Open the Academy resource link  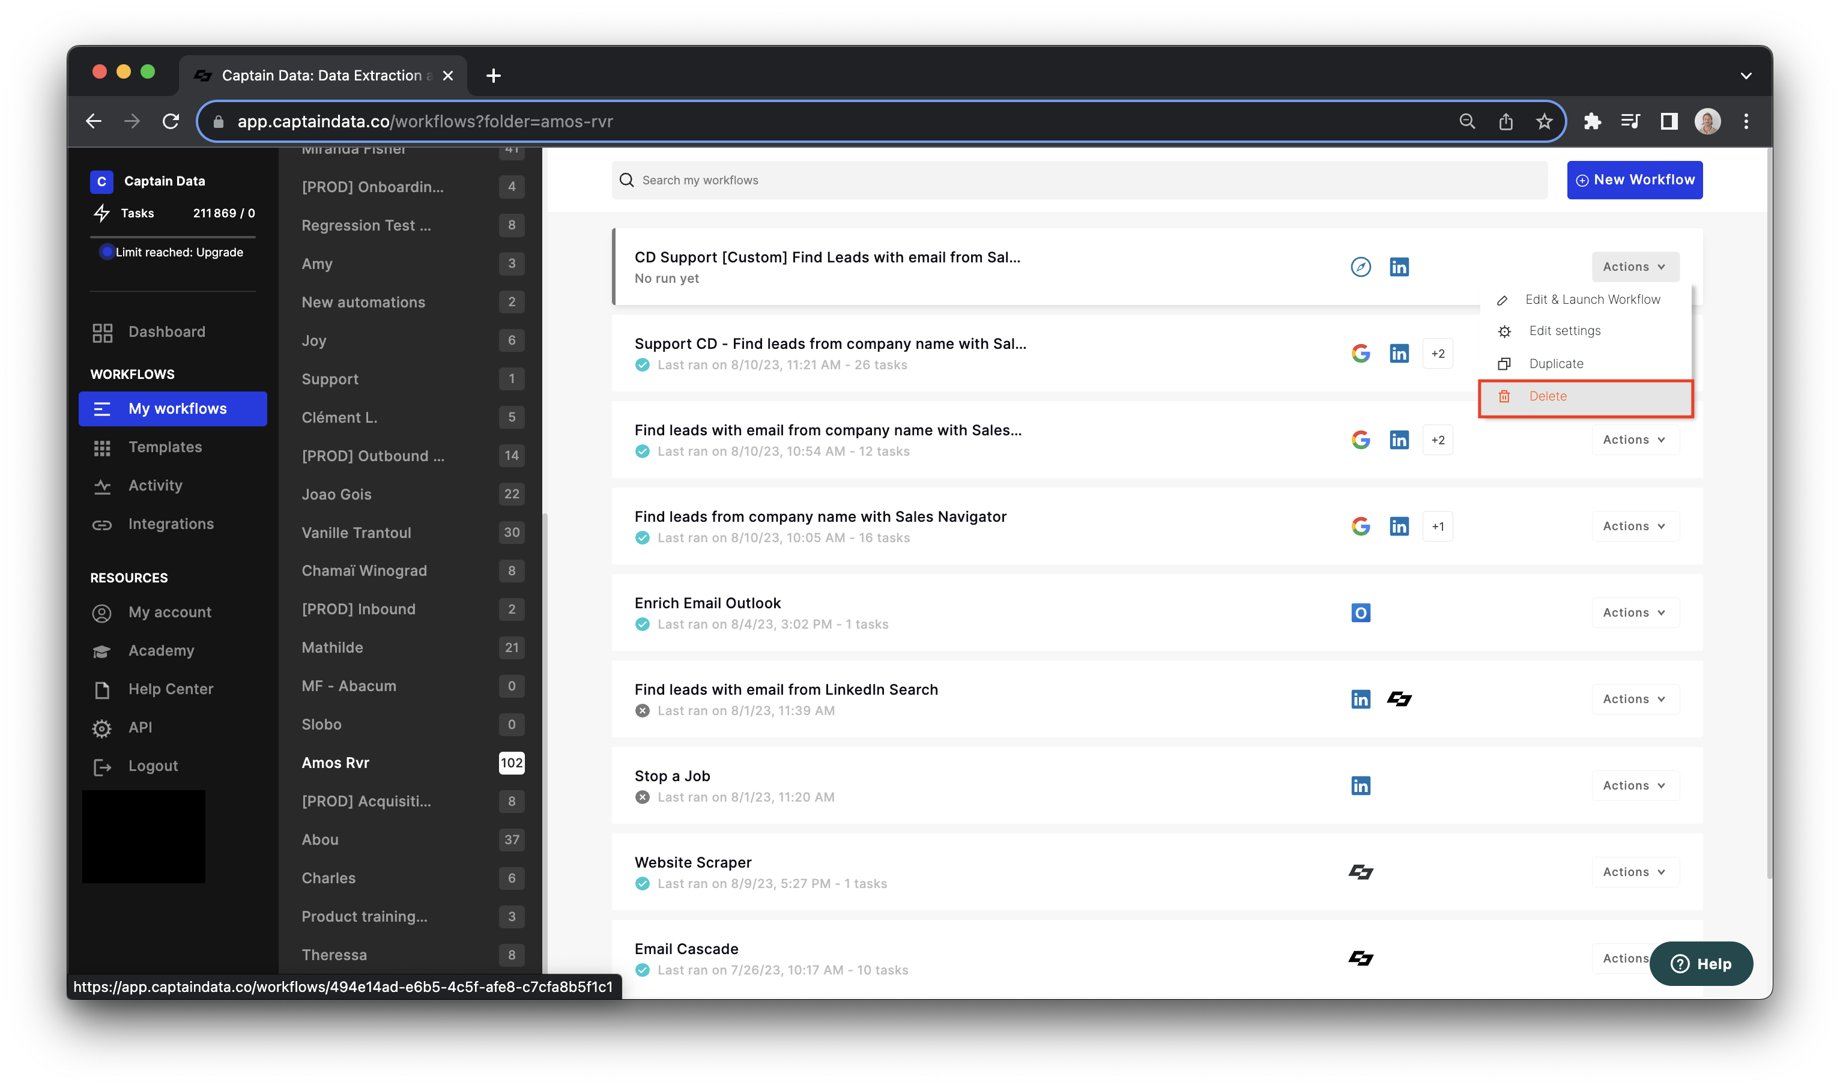(162, 651)
